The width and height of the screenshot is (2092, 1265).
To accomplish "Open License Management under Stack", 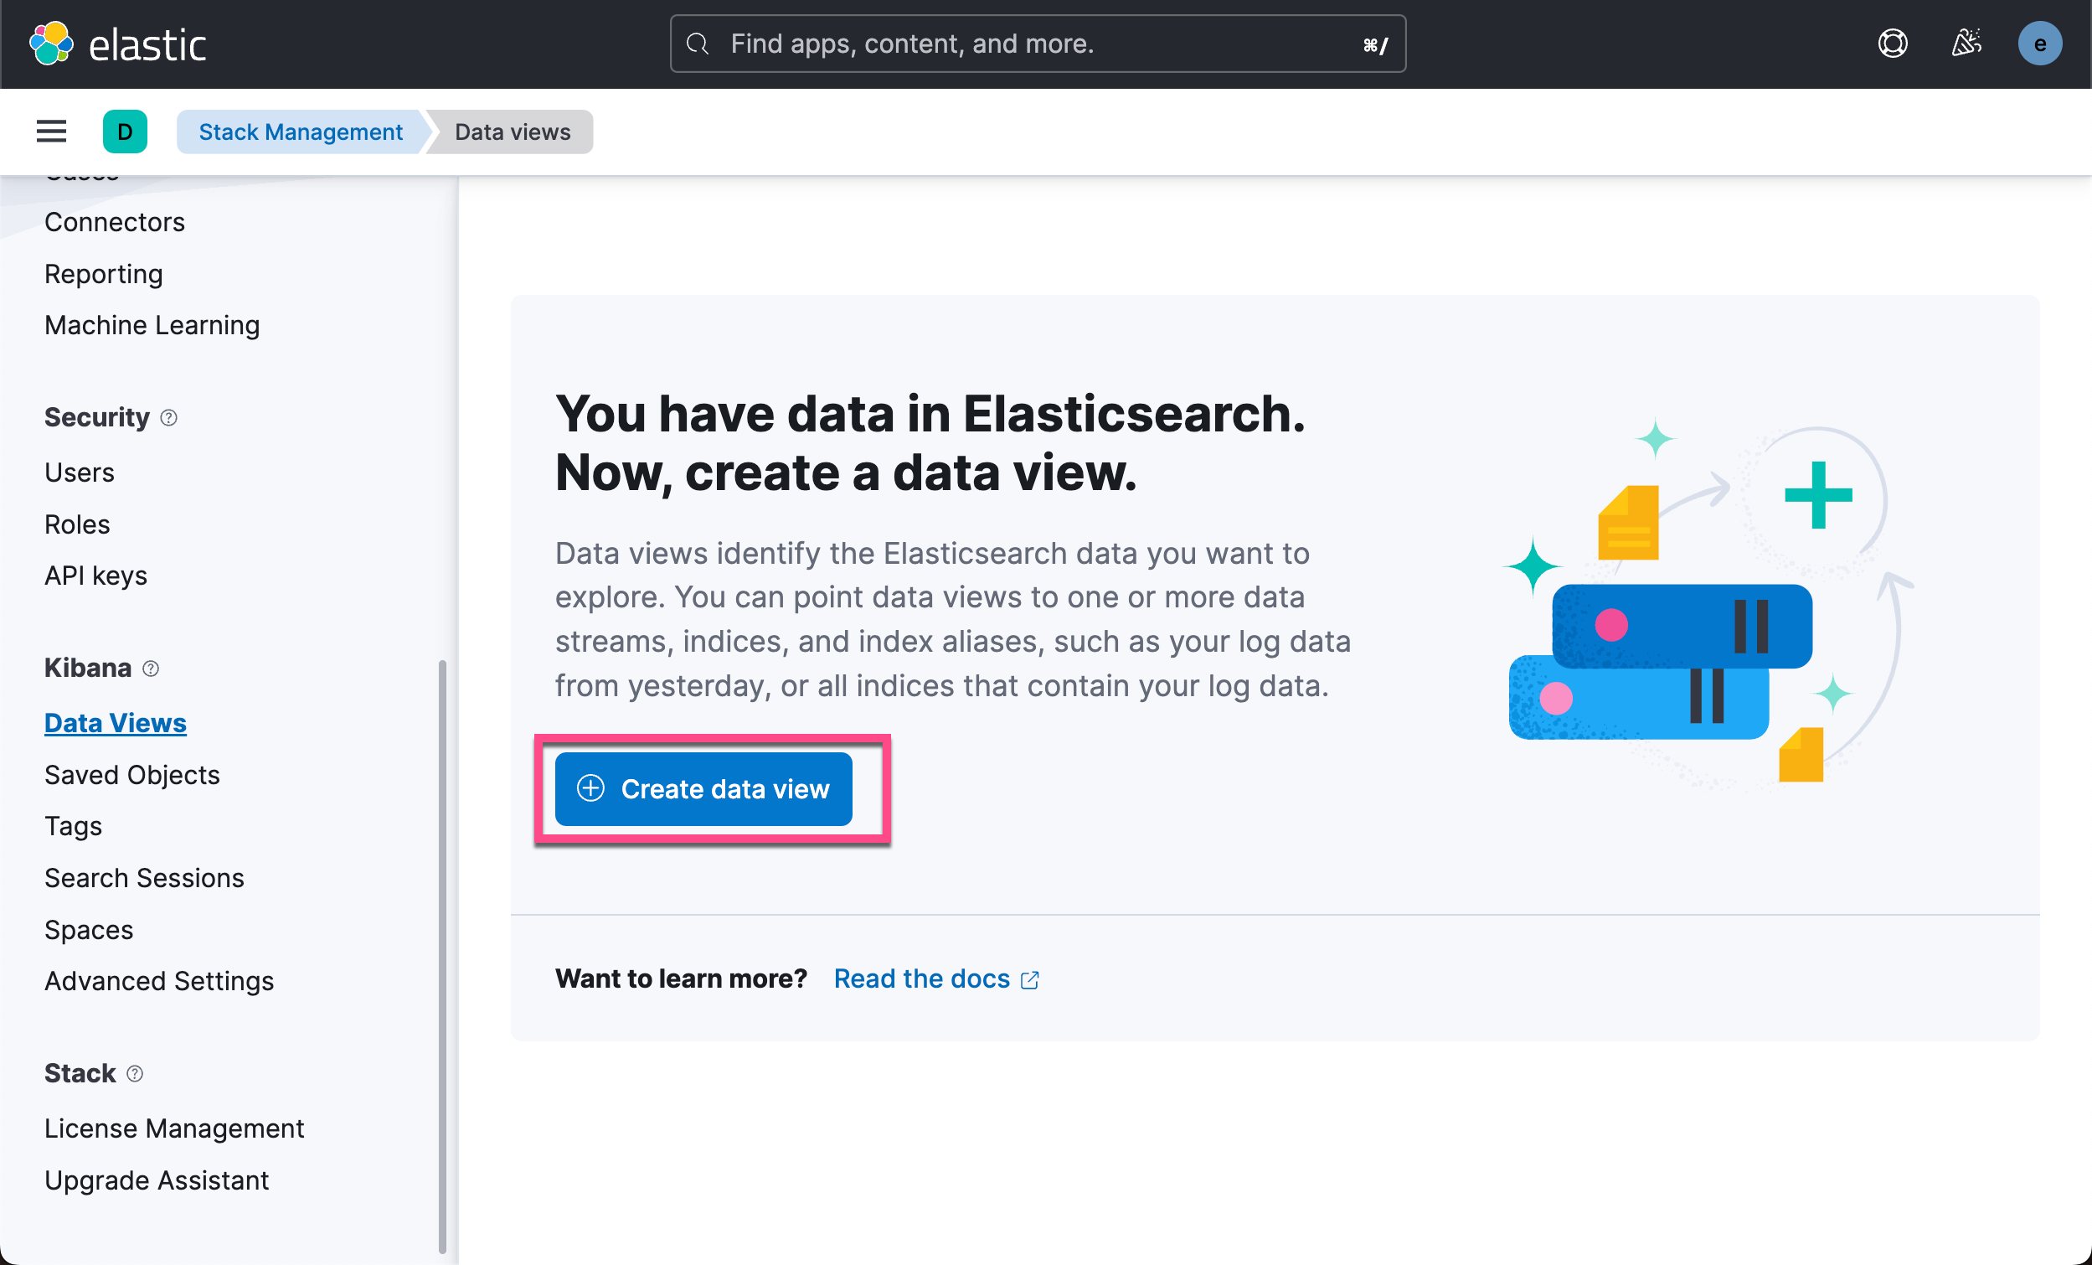I will point(174,1128).
